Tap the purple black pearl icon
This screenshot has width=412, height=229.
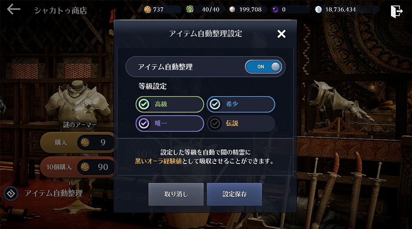(275, 10)
